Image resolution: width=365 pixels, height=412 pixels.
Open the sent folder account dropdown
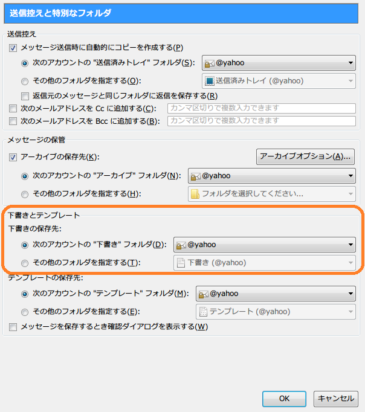278,62
